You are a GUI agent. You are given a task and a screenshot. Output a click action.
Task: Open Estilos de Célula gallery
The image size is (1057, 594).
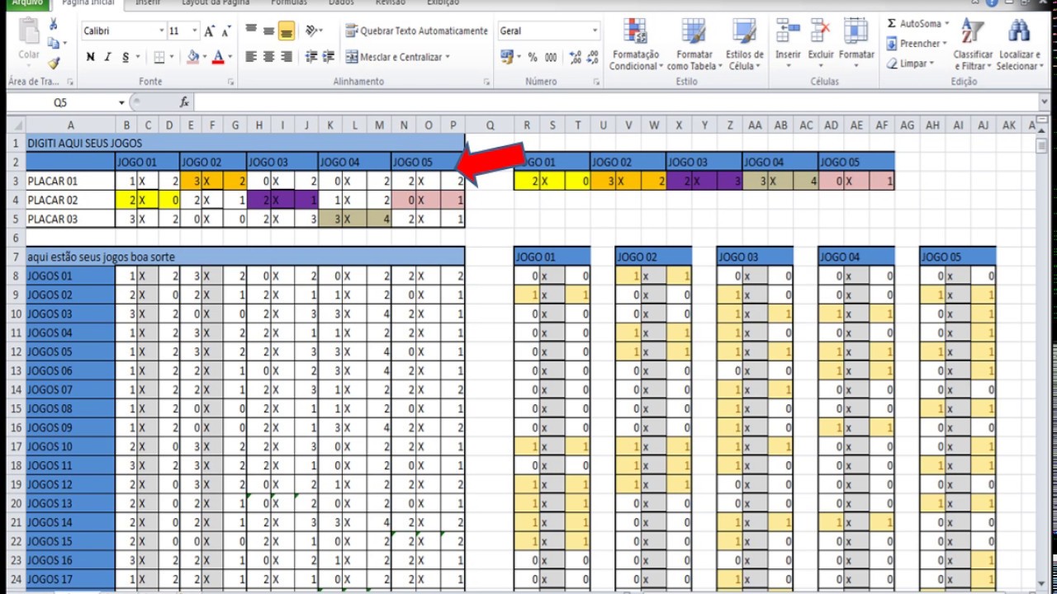click(744, 45)
